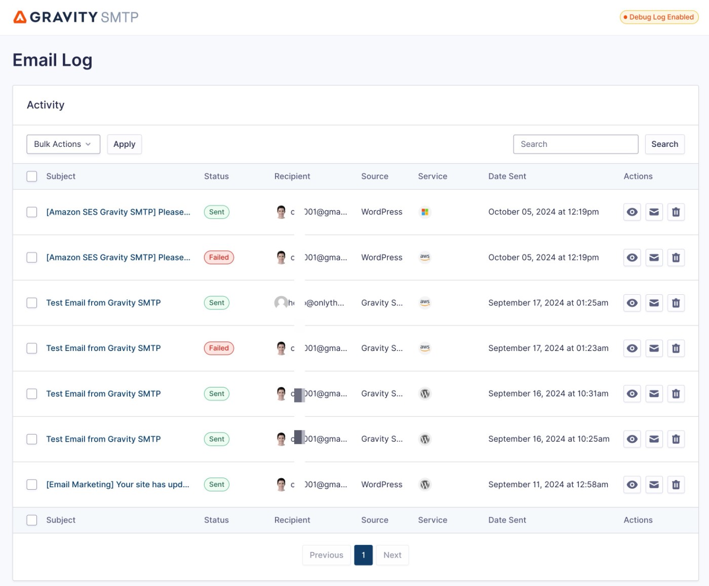
Task: Open the 01:25am Test Email subject link
Action: (103, 303)
